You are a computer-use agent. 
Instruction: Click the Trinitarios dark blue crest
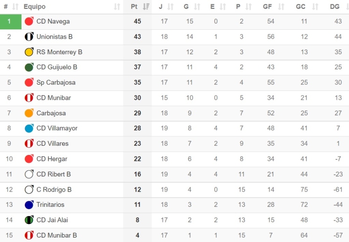point(29,205)
